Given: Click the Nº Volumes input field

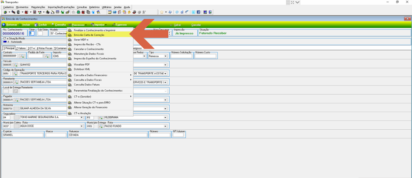Looking at the screenshot, I should pyautogui.click(x=178, y=135).
